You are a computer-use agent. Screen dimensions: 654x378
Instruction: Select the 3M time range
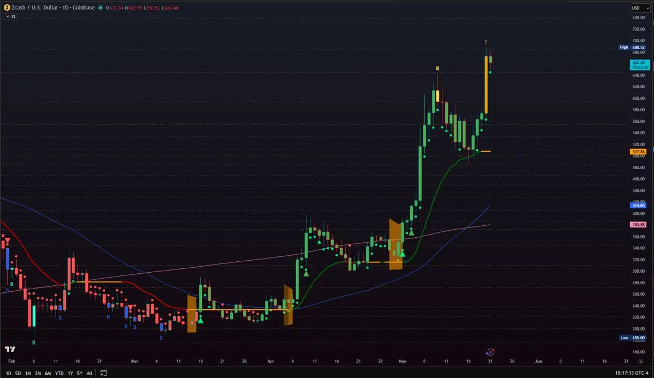[38, 374]
